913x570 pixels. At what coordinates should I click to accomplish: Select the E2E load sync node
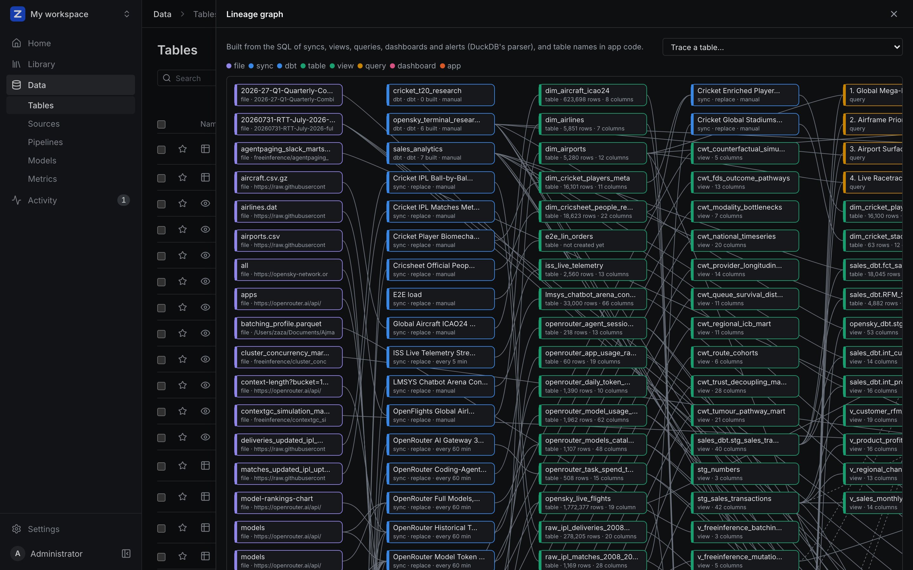pyautogui.click(x=441, y=299)
